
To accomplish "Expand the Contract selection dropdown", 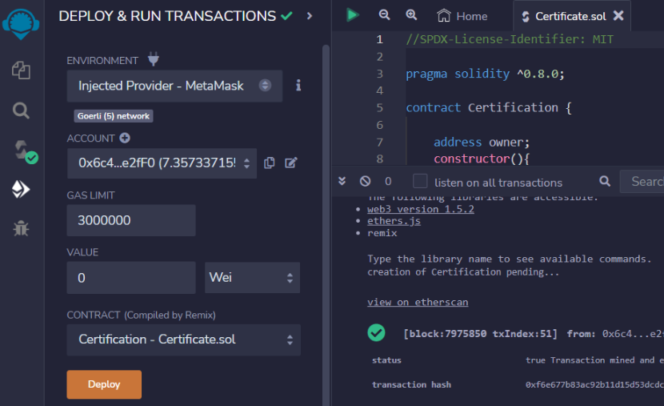I will click(183, 340).
